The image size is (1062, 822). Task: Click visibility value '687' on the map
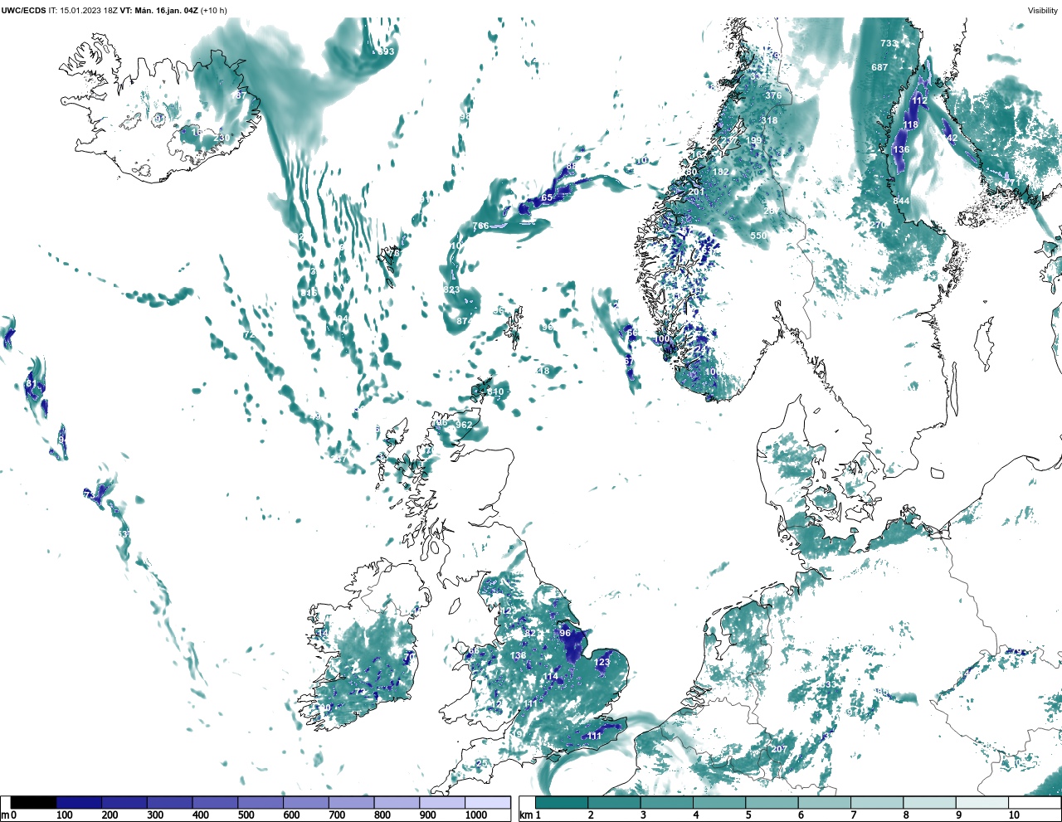[879, 67]
